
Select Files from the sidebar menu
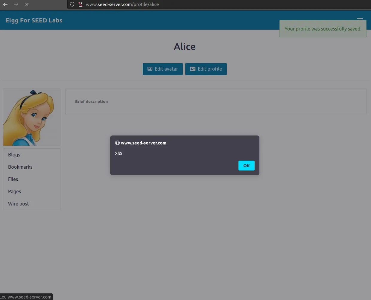[x=13, y=179]
